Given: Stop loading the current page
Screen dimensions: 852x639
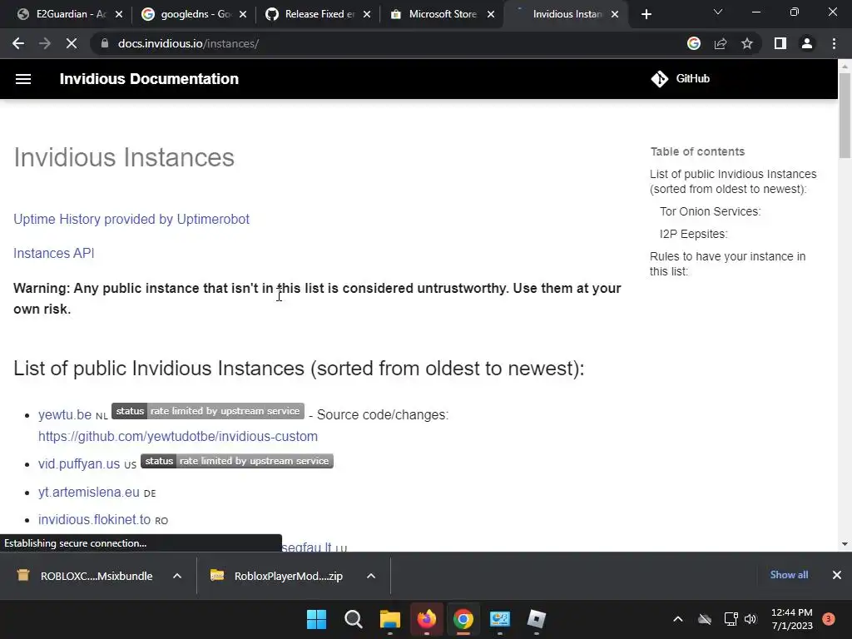Looking at the screenshot, I should pyautogui.click(x=72, y=43).
